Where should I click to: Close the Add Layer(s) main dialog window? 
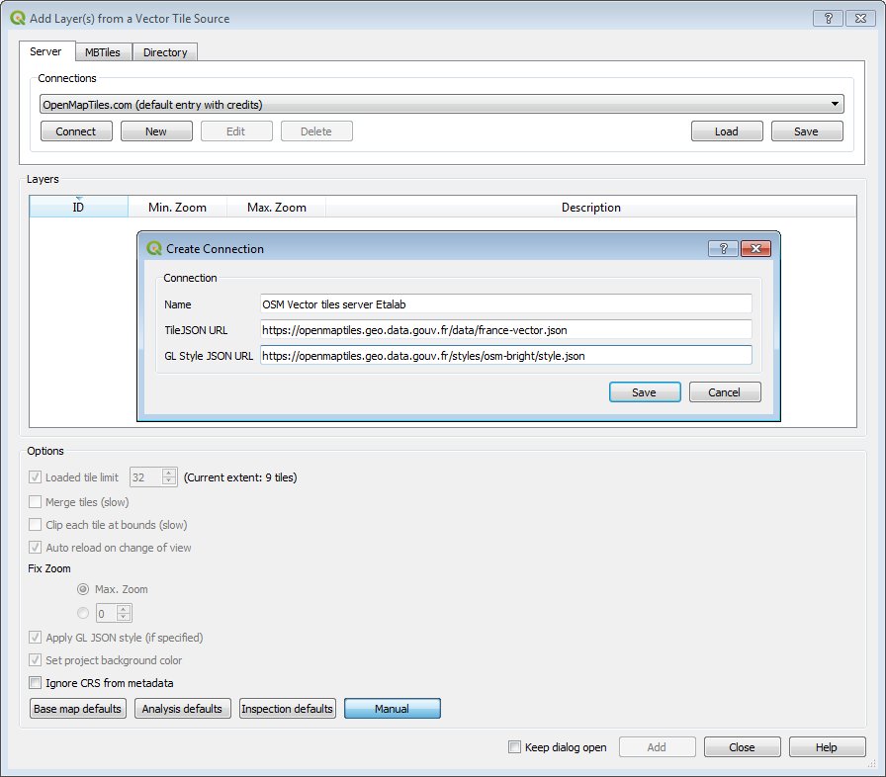(x=860, y=18)
